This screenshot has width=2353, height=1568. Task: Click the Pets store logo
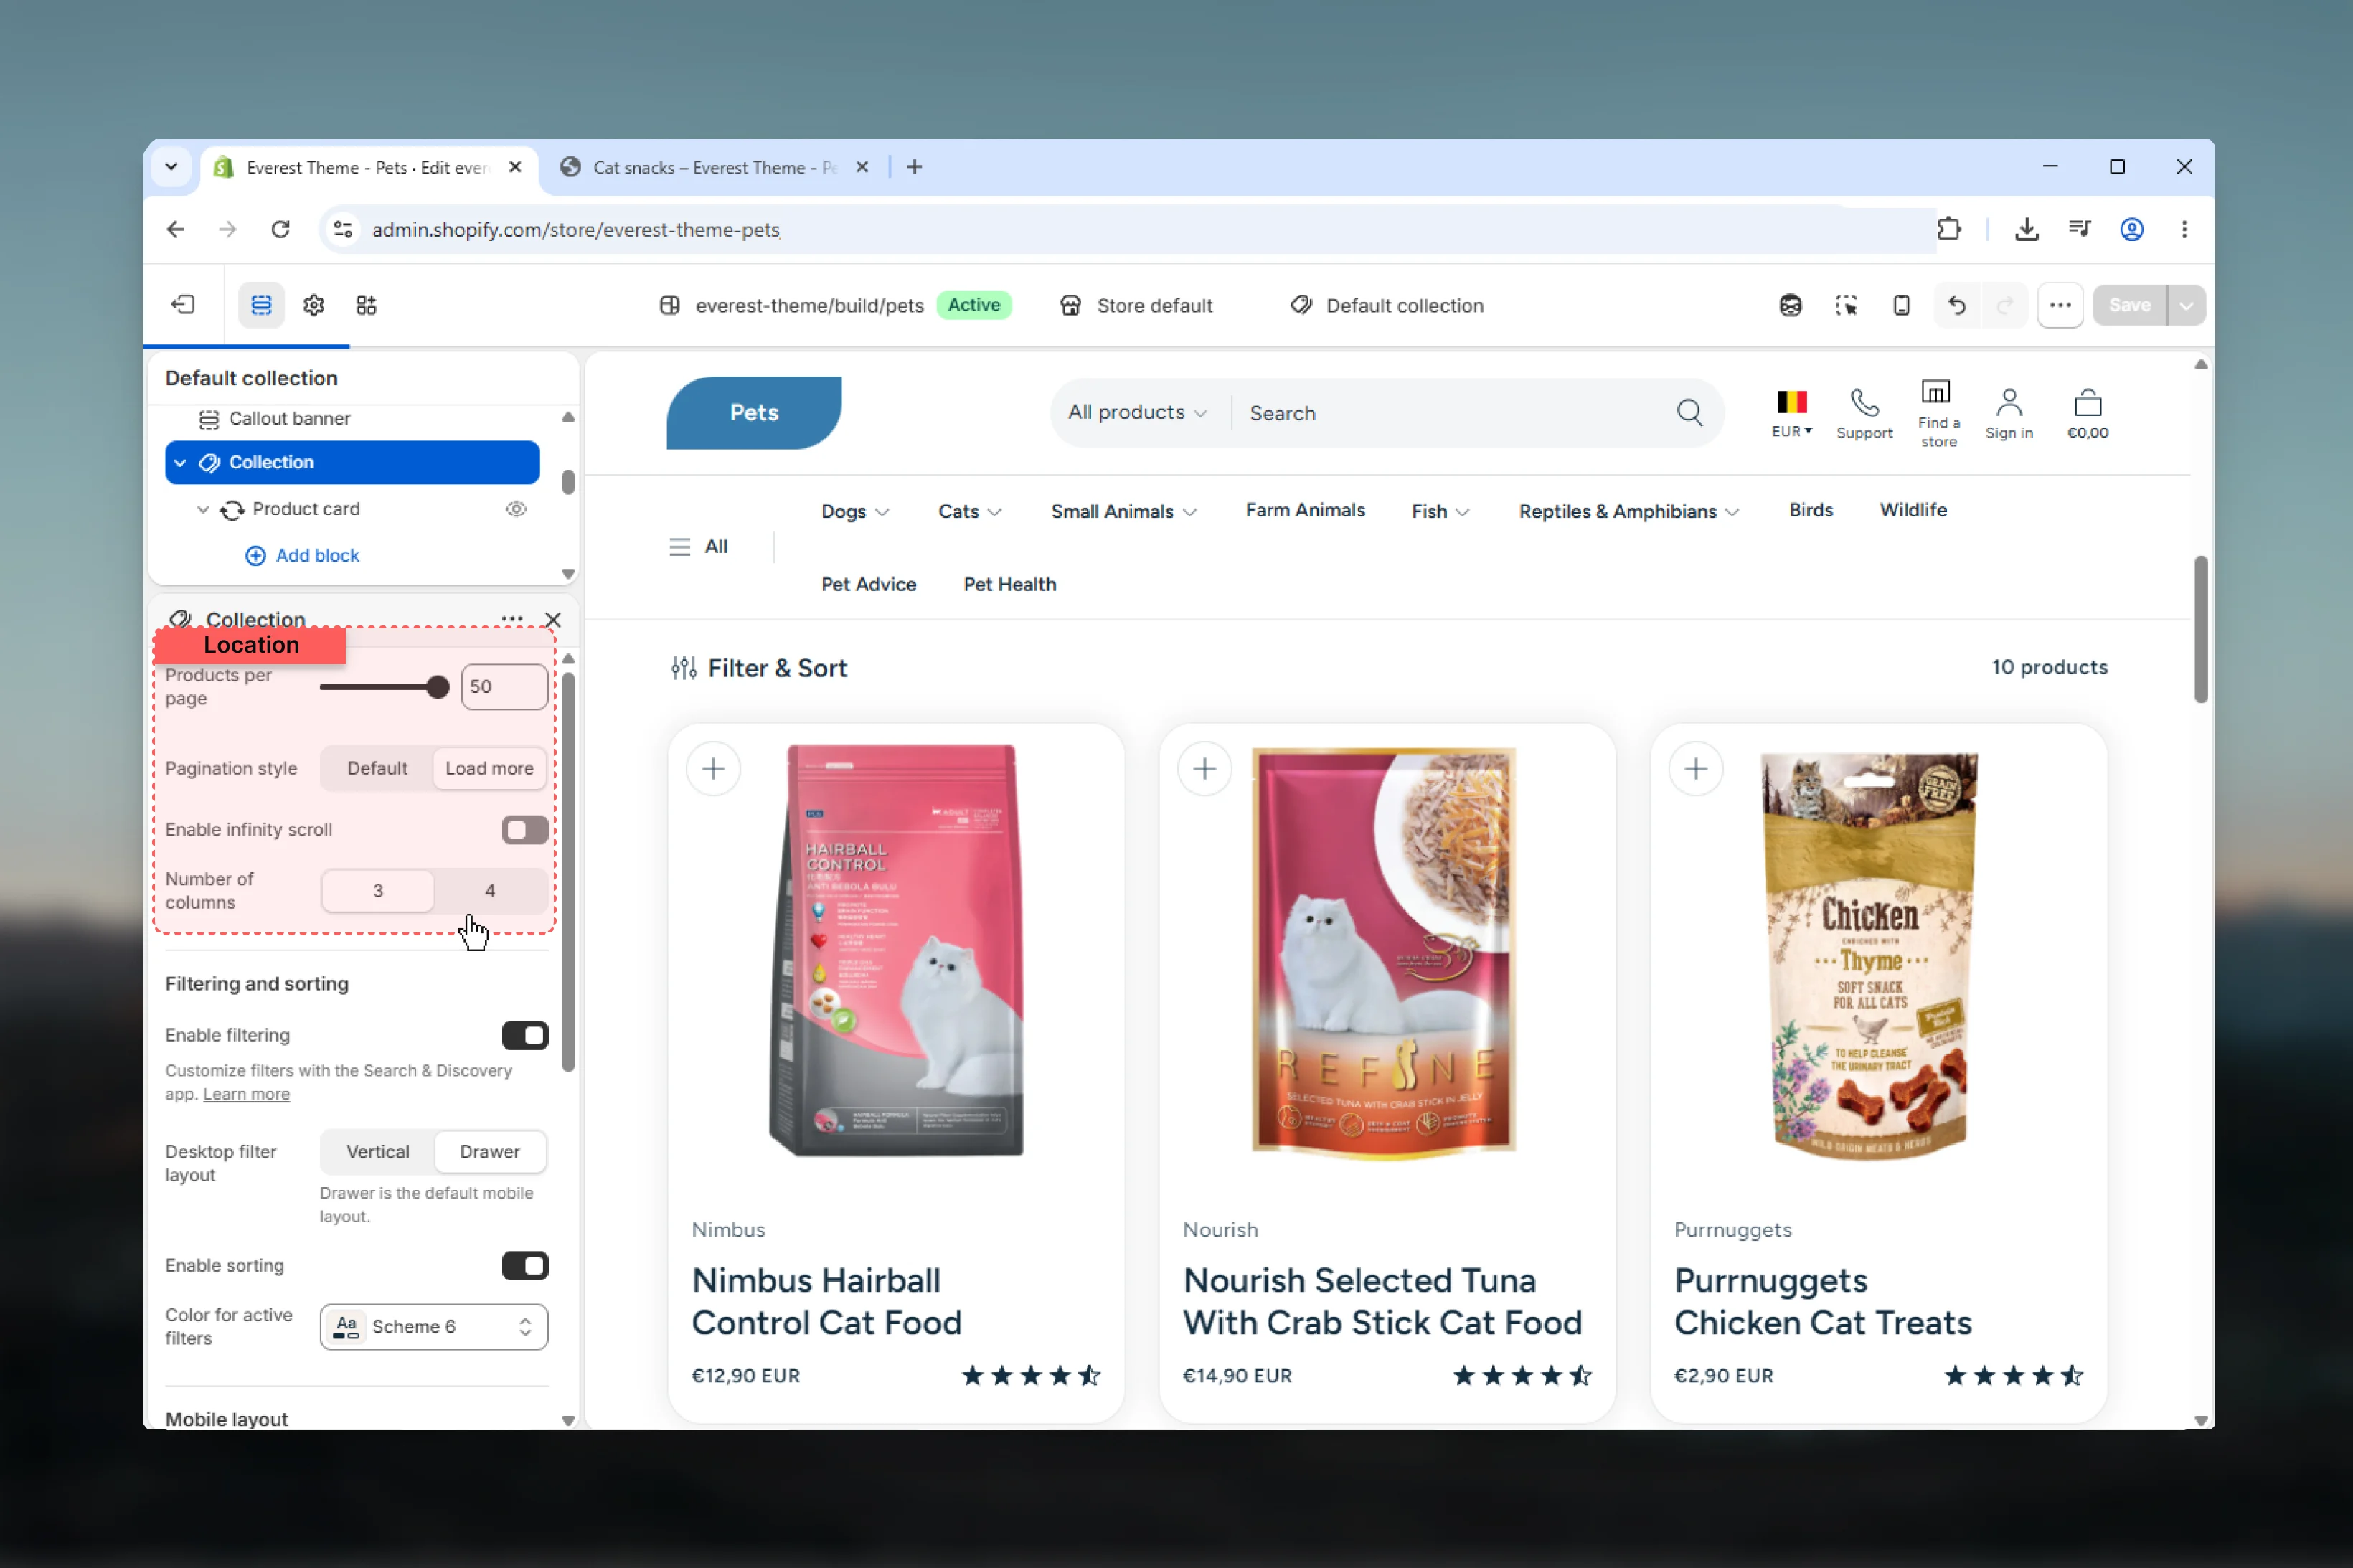754,413
